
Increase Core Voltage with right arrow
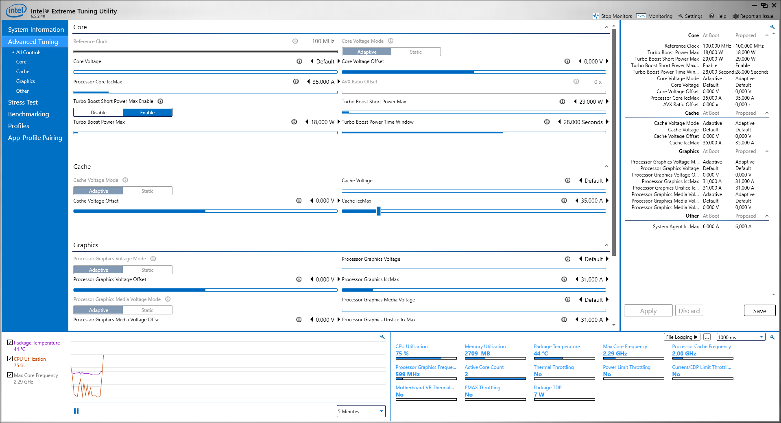click(x=339, y=61)
